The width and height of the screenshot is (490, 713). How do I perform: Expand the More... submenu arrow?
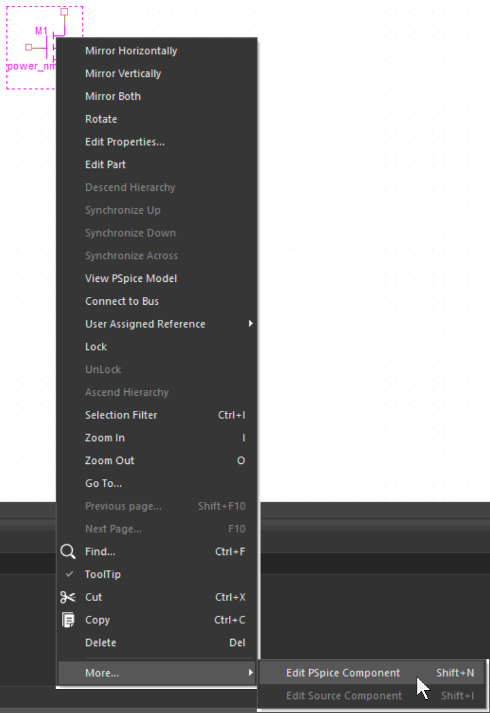250,673
